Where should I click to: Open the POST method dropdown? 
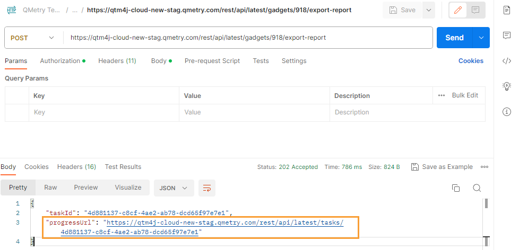pyautogui.click(x=33, y=38)
